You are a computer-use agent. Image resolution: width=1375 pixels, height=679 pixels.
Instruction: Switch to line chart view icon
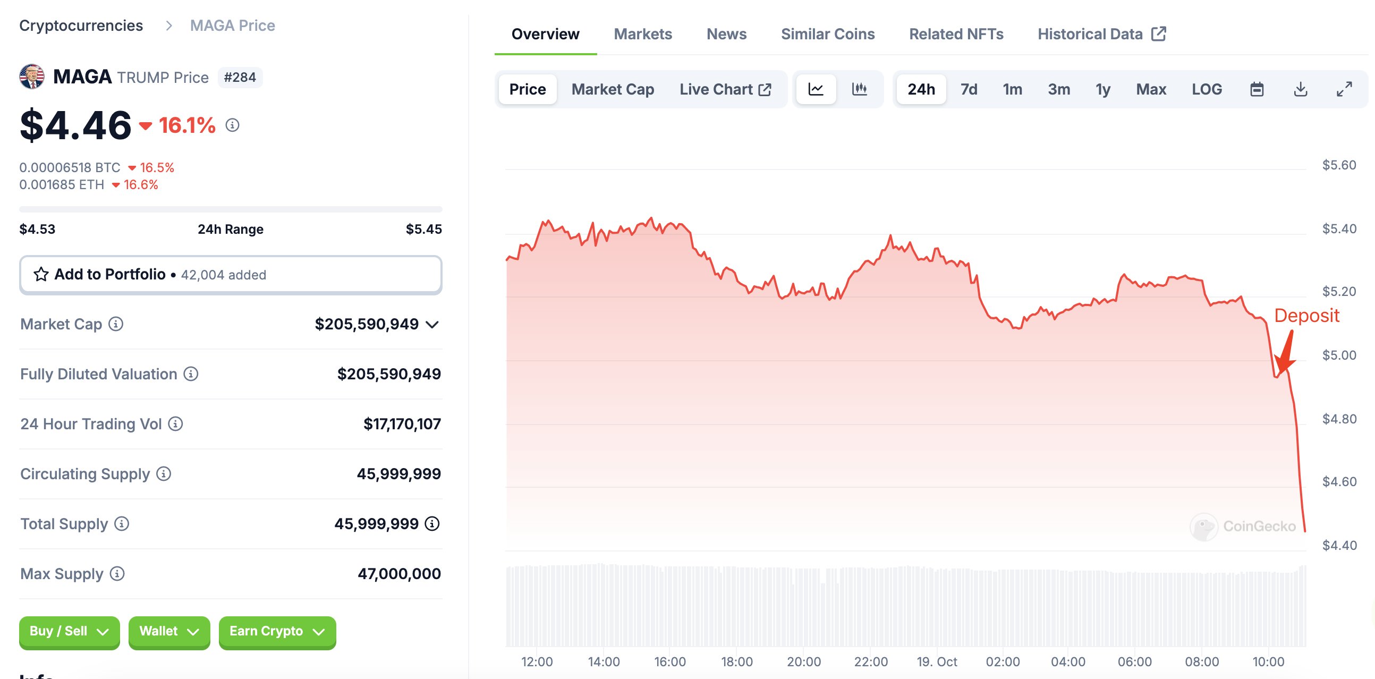click(x=816, y=89)
